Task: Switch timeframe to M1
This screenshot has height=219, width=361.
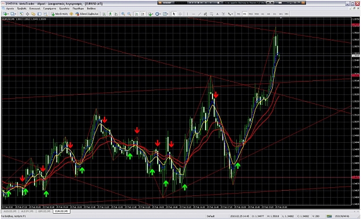Action: tap(239, 14)
